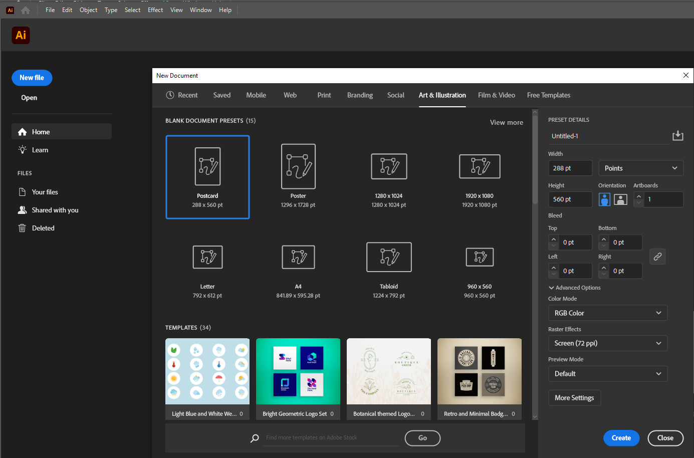Image resolution: width=694 pixels, height=458 pixels.
Task: Open the Retro and Minimal Badge template
Action: click(x=480, y=379)
